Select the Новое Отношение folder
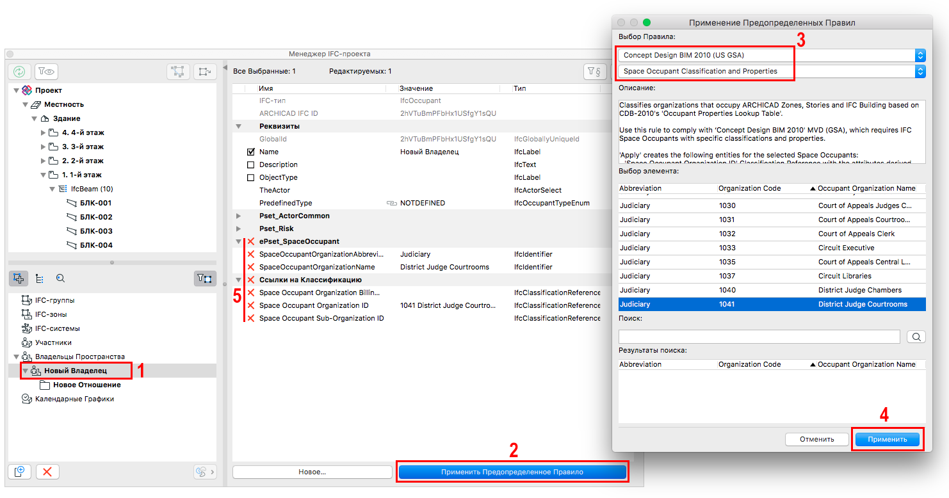This screenshot has height=498, width=949. pos(87,385)
